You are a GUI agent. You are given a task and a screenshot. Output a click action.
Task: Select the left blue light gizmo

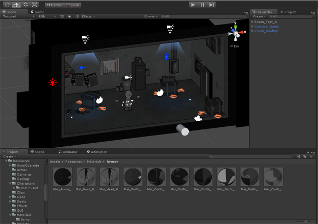[x=82, y=68]
